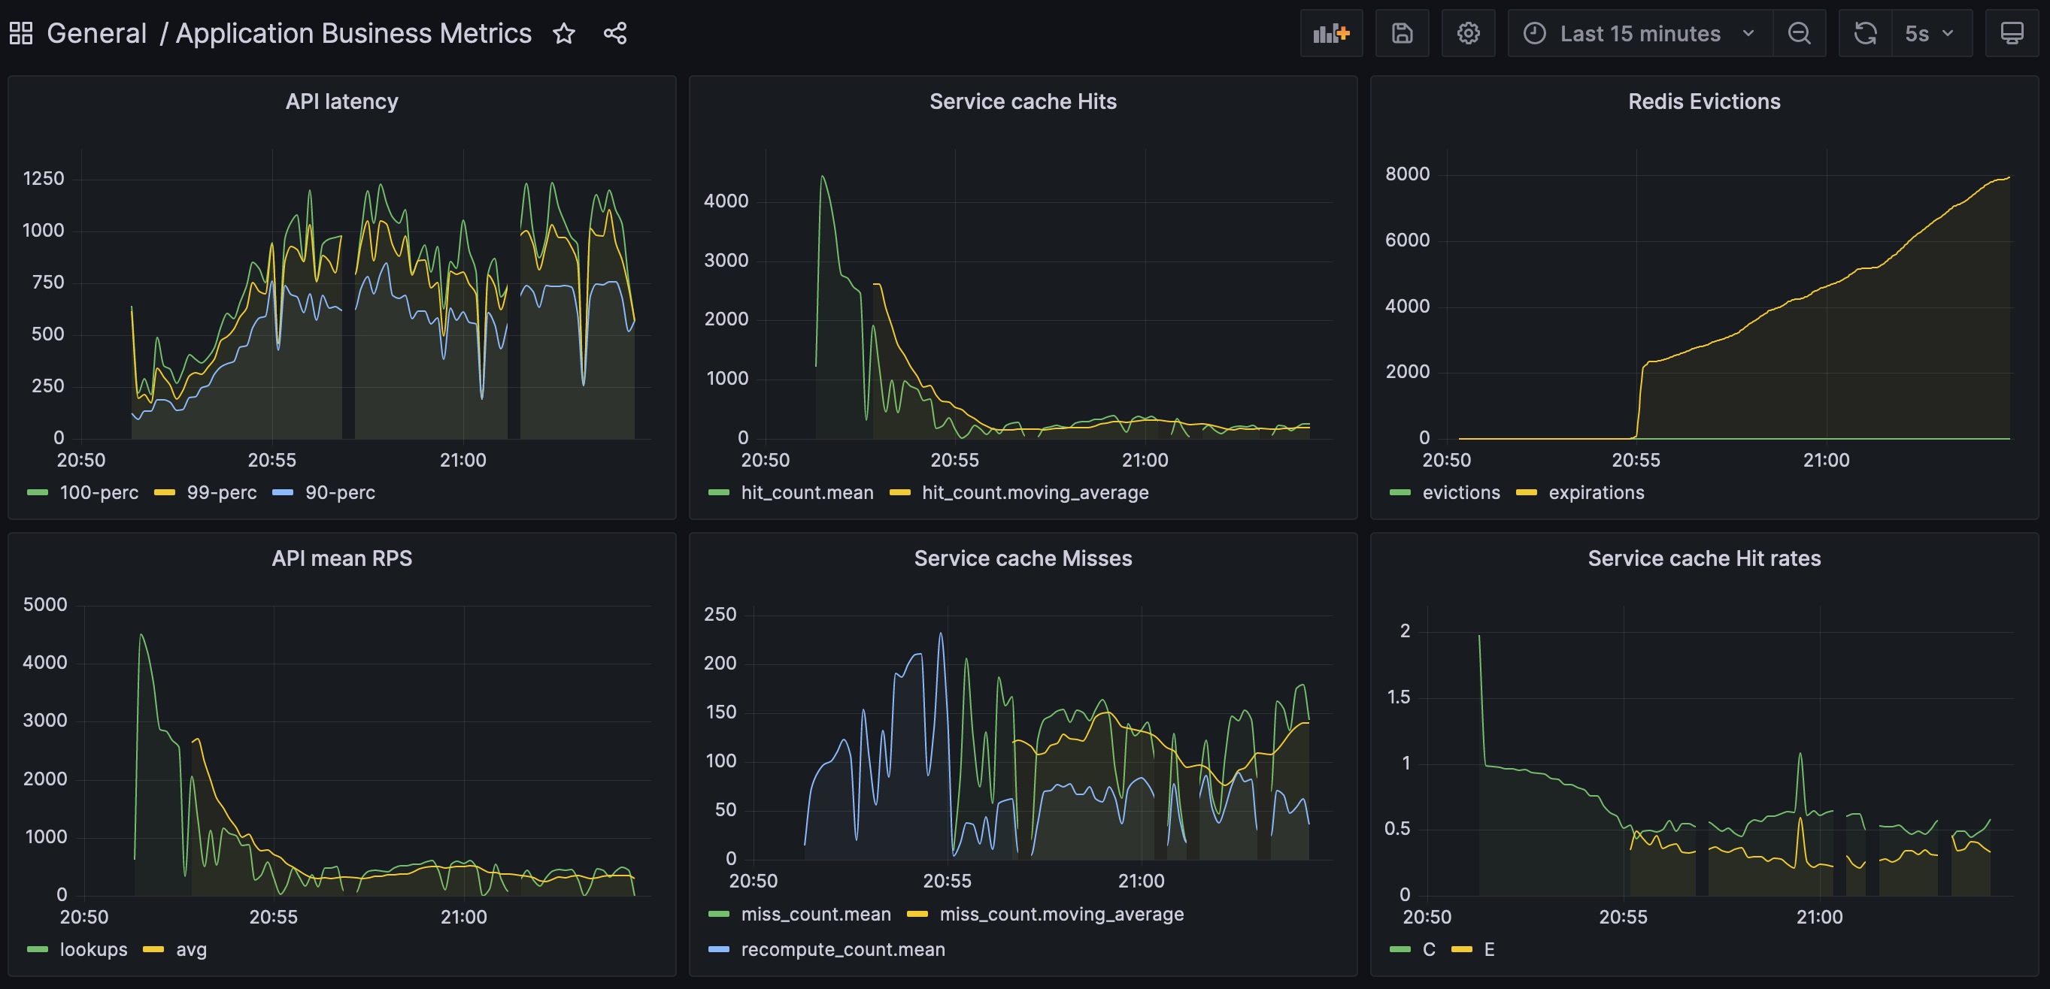
Task: Save the dashboard with disk icon
Action: coord(1402,33)
